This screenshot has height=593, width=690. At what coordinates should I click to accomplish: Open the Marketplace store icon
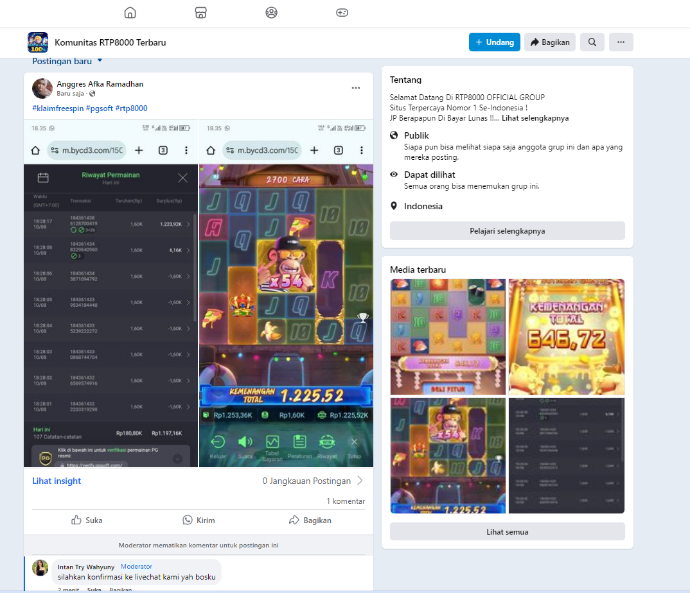pyautogui.click(x=200, y=12)
